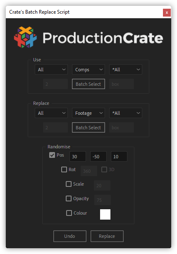Image resolution: width=177 pixels, height=254 pixels.
Task: Click the Undo button
Action: click(x=70, y=236)
